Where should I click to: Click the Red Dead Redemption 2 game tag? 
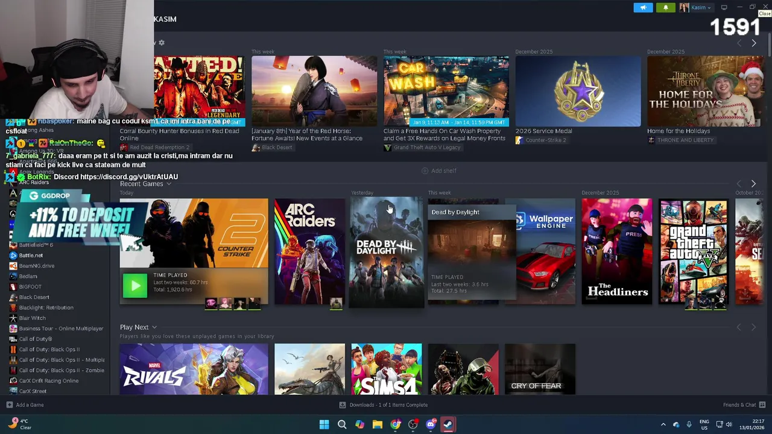pos(155,147)
